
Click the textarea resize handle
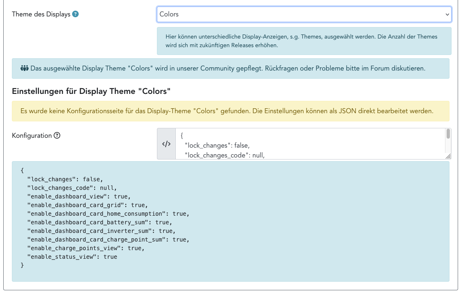click(x=448, y=156)
